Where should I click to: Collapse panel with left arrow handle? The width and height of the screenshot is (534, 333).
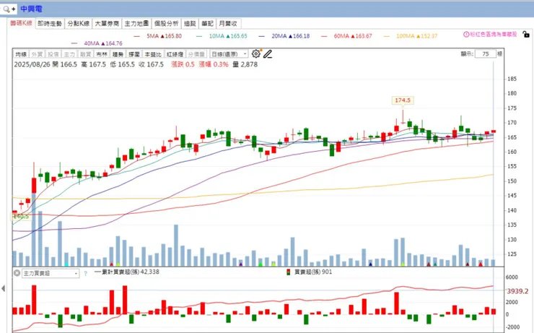pos(3,289)
